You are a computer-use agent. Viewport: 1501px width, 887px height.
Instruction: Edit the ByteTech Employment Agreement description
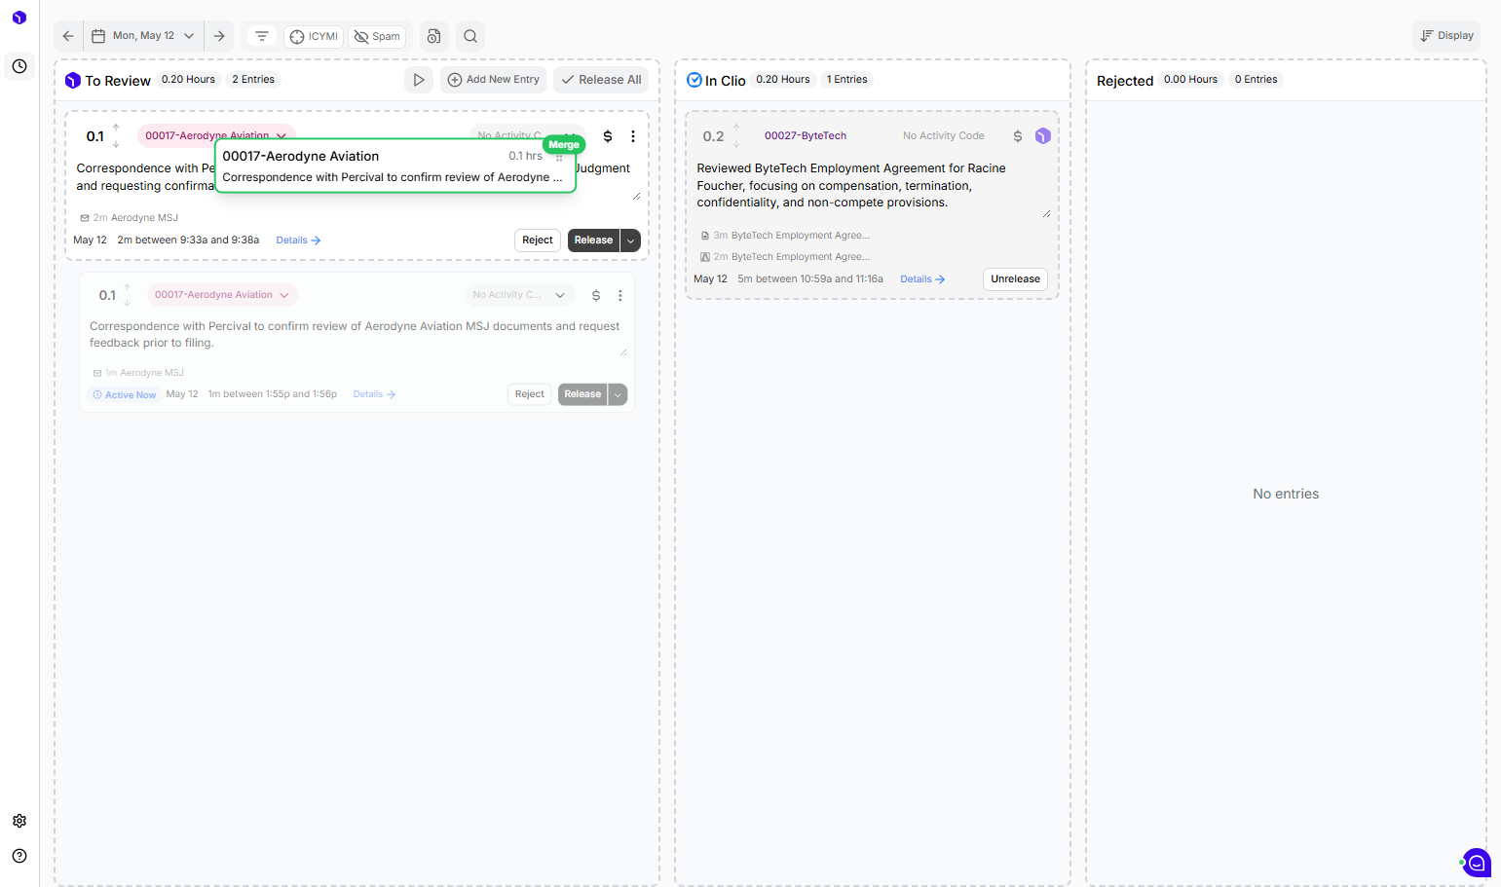click(872, 185)
